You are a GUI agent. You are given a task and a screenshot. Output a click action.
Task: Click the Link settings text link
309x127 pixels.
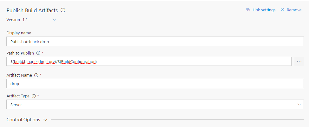264,10
